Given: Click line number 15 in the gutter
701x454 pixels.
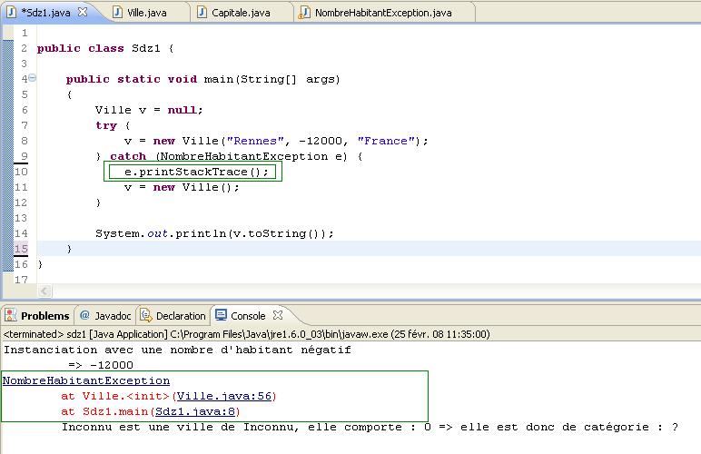Looking at the screenshot, I should [x=21, y=249].
